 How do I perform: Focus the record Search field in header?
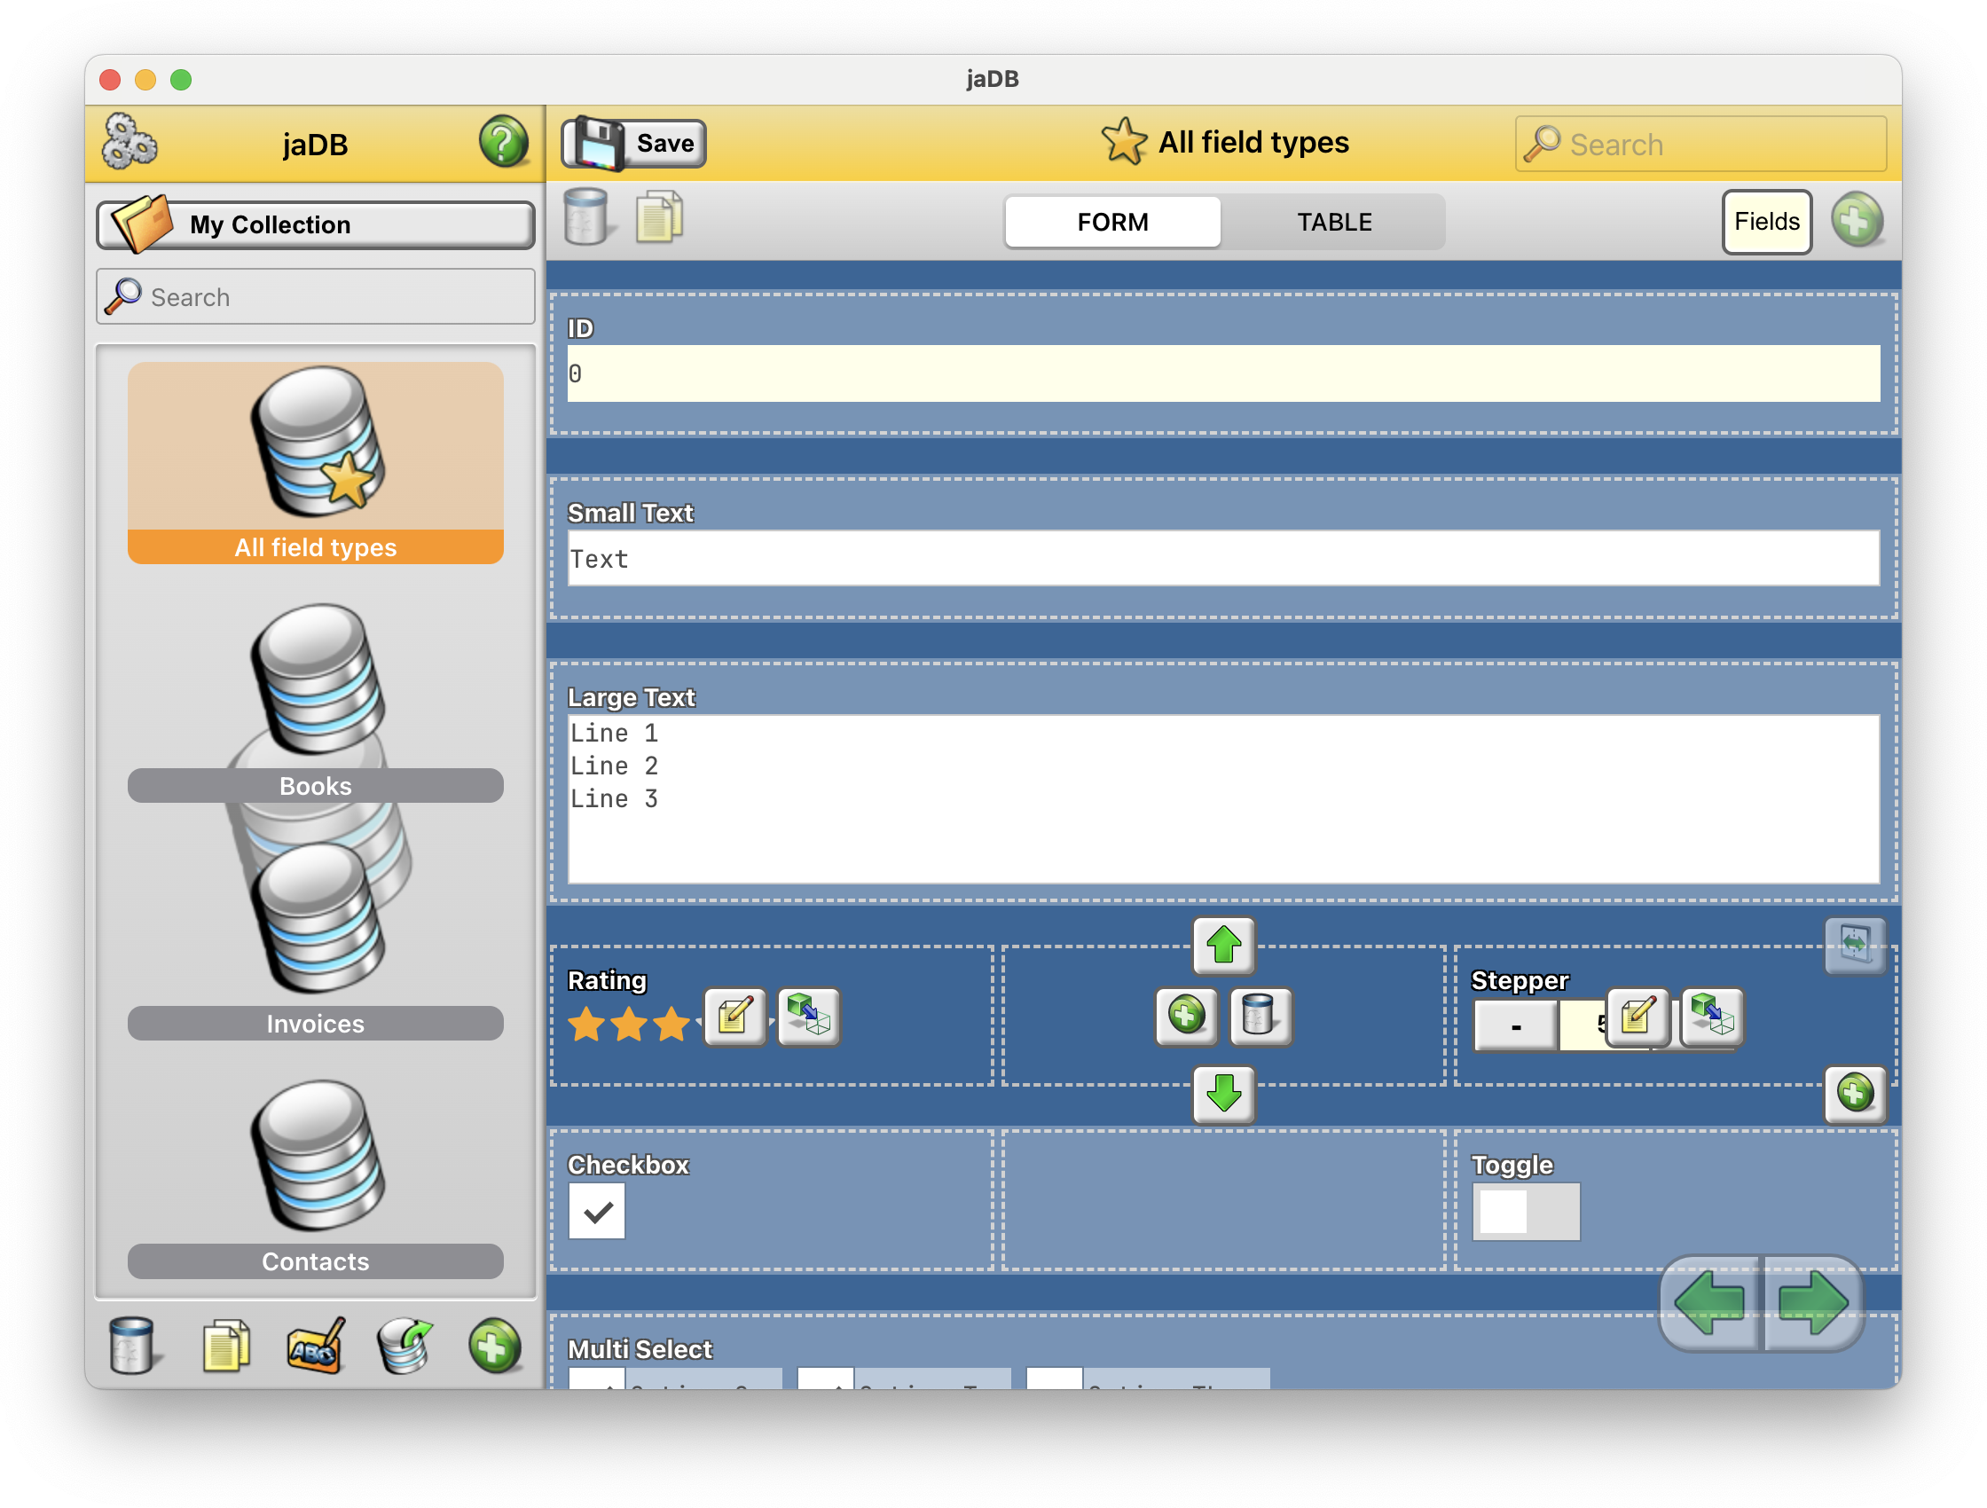click(x=1700, y=144)
